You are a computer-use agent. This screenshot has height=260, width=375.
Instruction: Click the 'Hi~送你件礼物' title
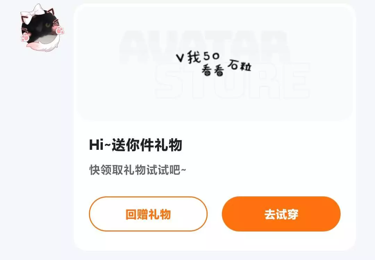pos(136,145)
